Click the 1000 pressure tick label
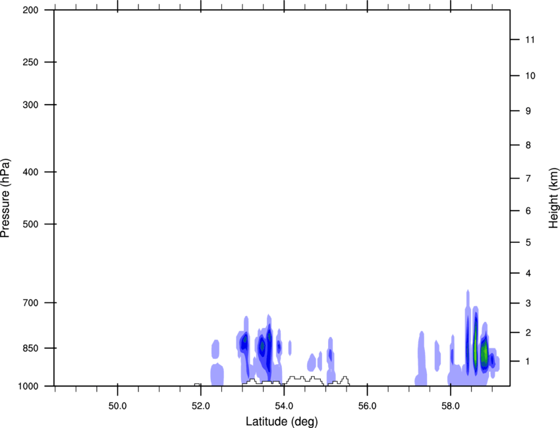This screenshot has height=428, width=560. 28,387
